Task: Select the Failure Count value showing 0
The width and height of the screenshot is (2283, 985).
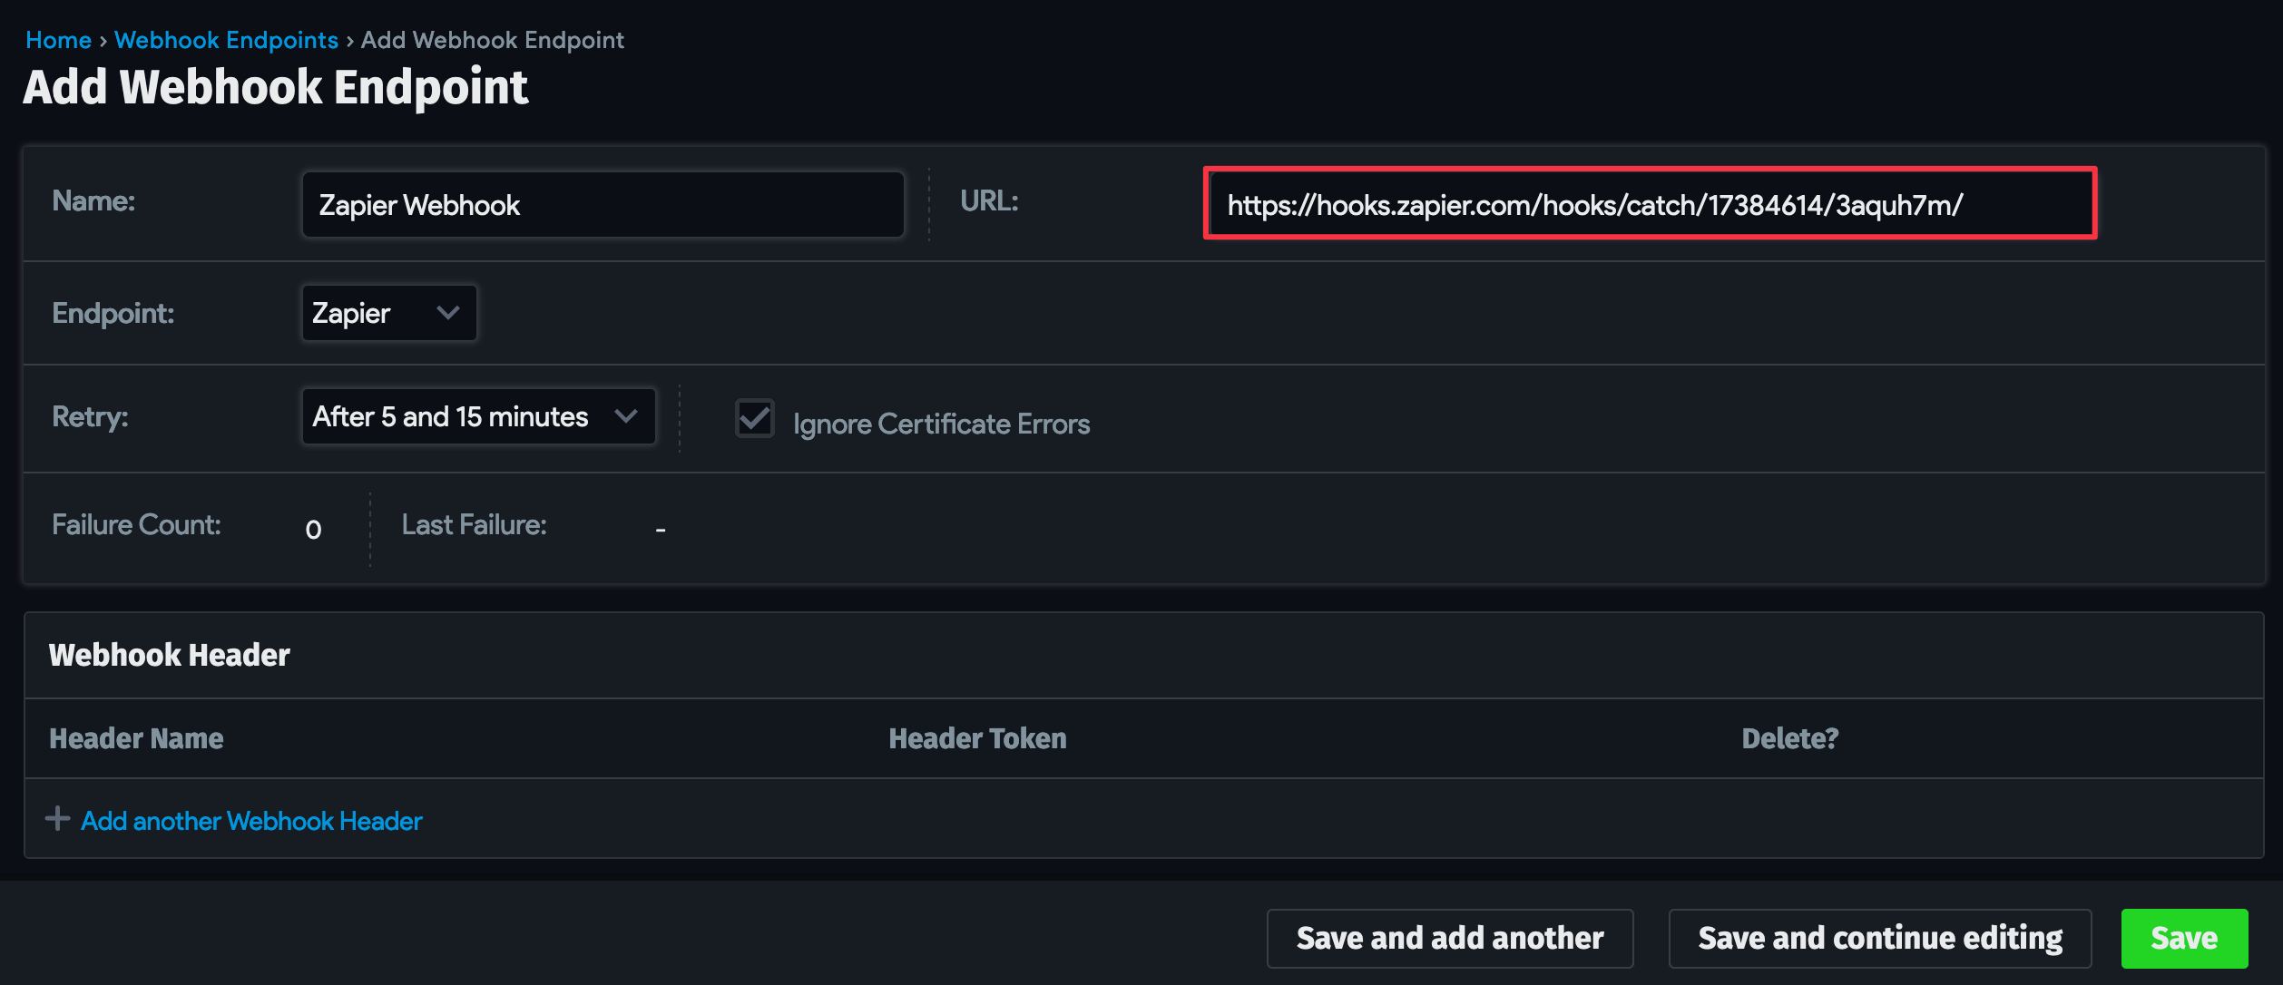Action: pyautogui.click(x=313, y=528)
